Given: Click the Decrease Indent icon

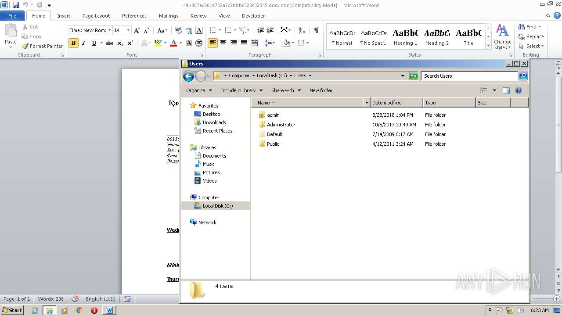Looking at the screenshot, I should pos(260,30).
